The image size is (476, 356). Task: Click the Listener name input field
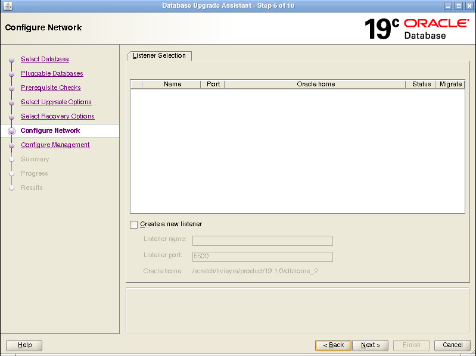262,241
